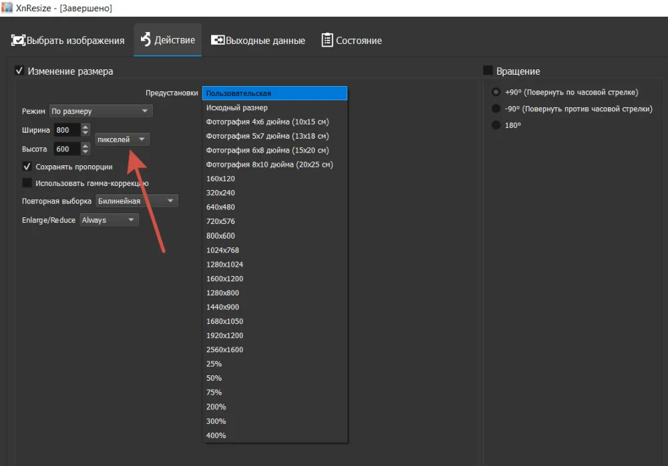Click the Действие tab icon
The height and width of the screenshot is (466, 668).
[x=145, y=40]
